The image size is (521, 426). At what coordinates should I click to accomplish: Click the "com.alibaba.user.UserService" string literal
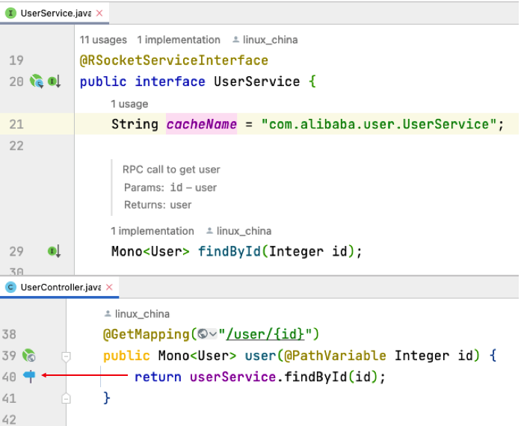coord(379,124)
